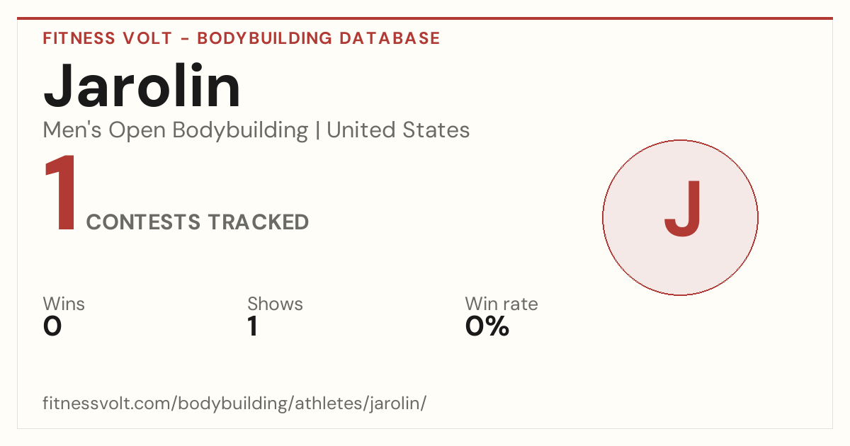The height and width of the screenshot is (446, 850).
Task: Click the word Bodybuilding in header
Action: [265, 38]
